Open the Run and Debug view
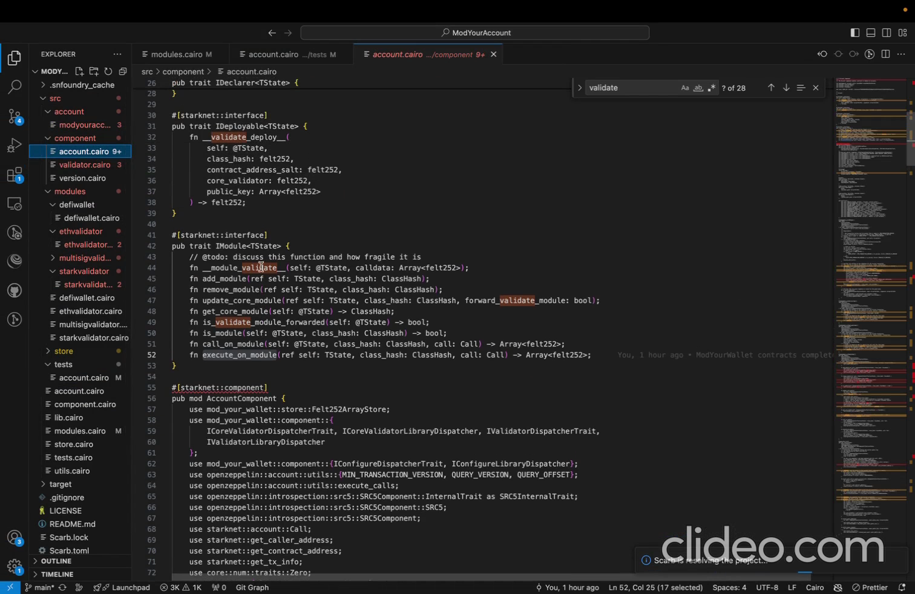The width and height of the screenshot is (915, 594). (15, 145)
